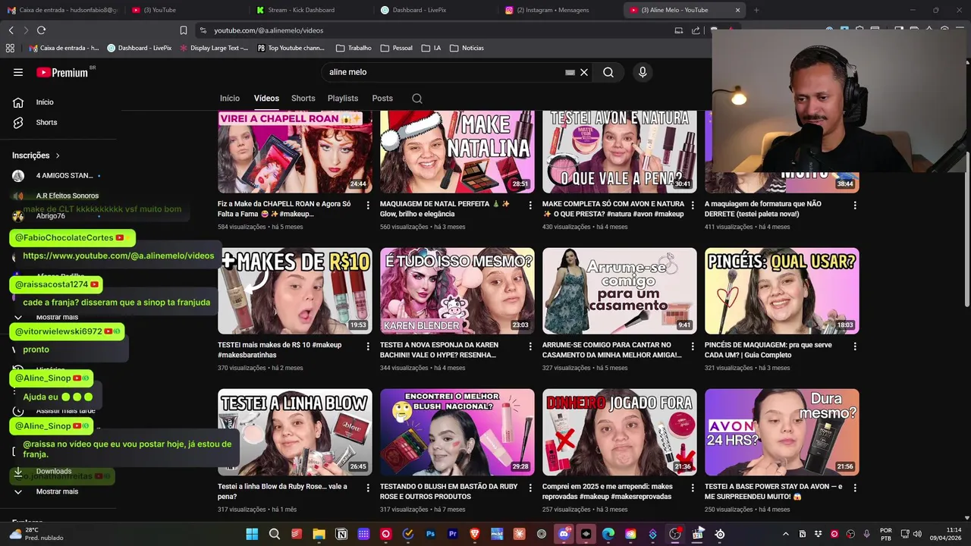The width and height of the screenshot is (971, 546).
Task: Open Brave browser from taskbar
Action: click(x=475, y=534)
